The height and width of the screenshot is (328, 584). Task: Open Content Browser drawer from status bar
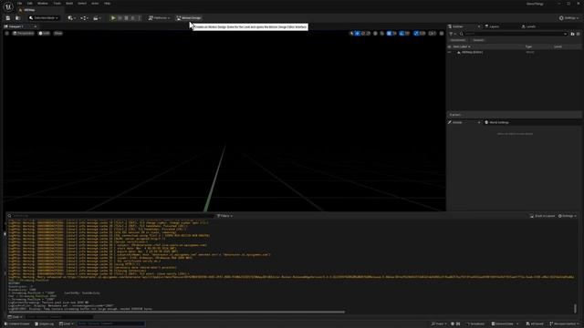click(x=16, y=324)
